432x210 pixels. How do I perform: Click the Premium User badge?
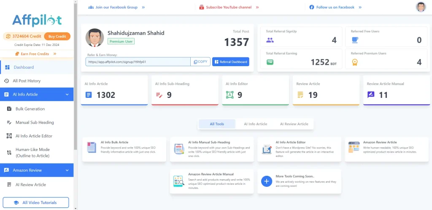click(x=121, y=42)
